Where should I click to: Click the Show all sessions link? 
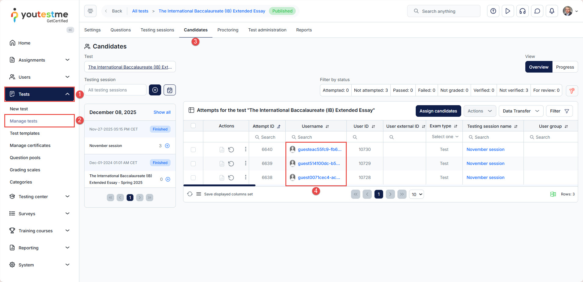[x=162, y=112]
